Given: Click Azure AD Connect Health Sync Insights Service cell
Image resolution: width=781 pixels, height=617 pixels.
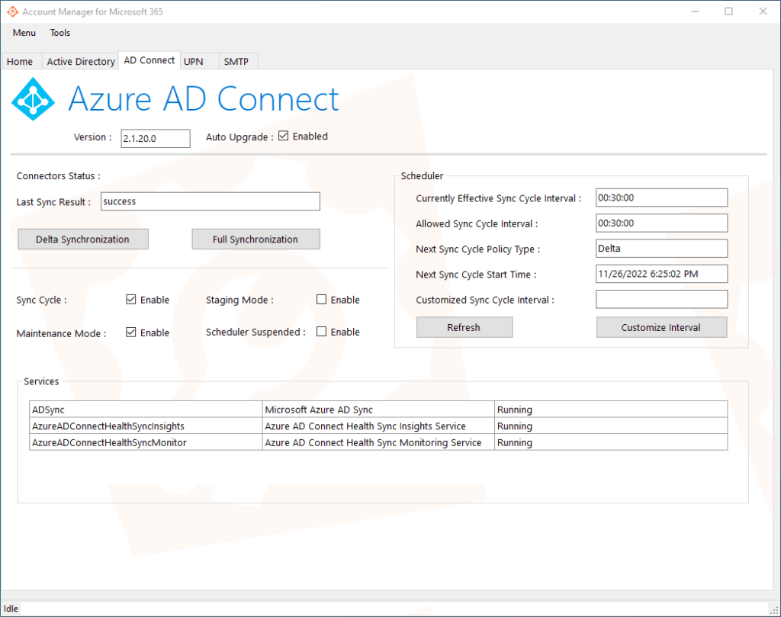Looking at the screenshot, I should [378, 426].
